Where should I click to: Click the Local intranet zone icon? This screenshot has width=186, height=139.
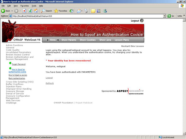pos(160,137)
